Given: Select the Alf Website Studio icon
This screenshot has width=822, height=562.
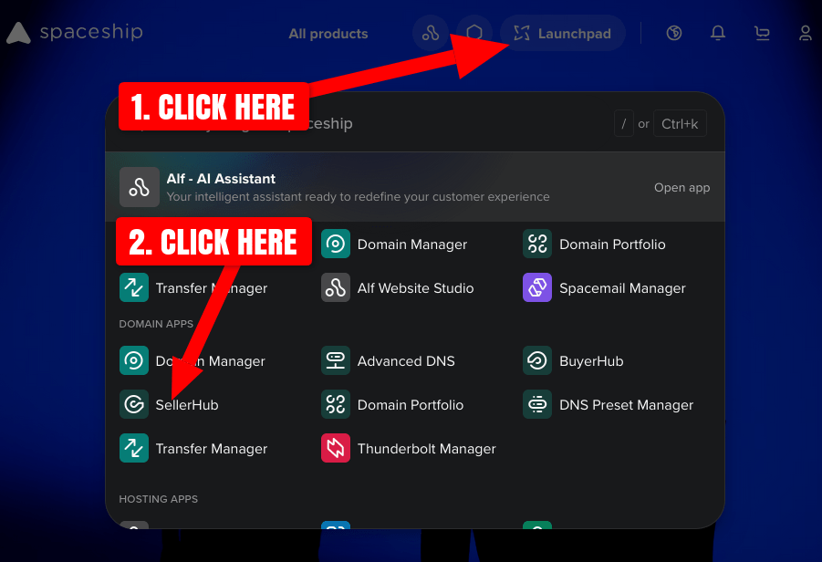Looking at the screenshot, I should pyautogui.click(x=335, y=287).
